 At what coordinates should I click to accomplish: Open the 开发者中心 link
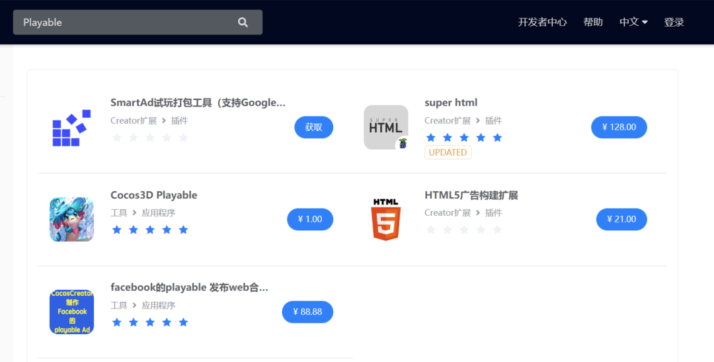click(542, 22)
